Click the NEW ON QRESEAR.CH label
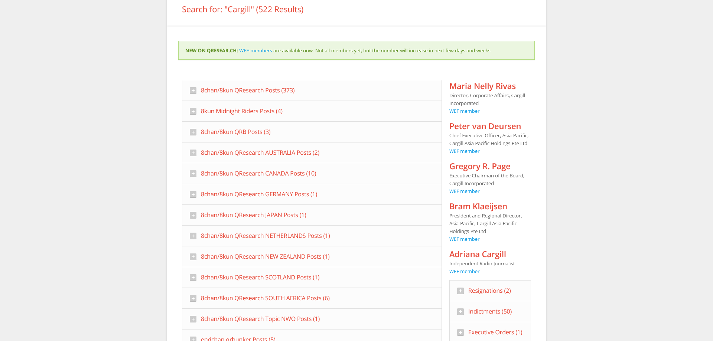 point(212,50)
